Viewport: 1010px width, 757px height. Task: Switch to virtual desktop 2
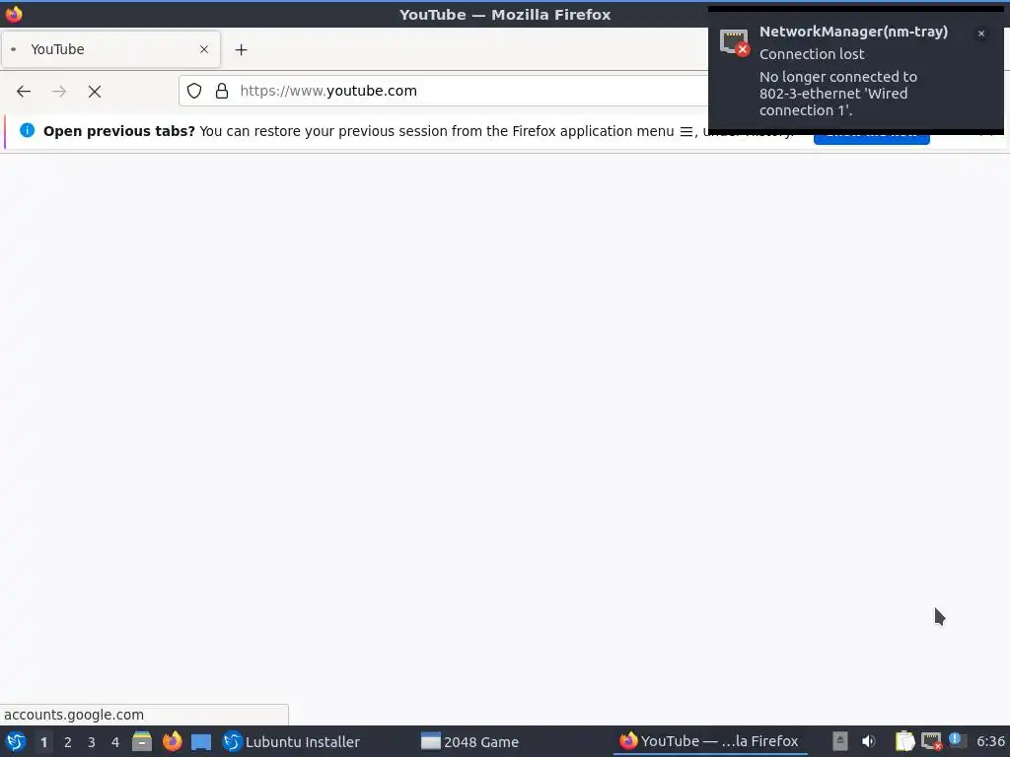(x=68, y=742)
